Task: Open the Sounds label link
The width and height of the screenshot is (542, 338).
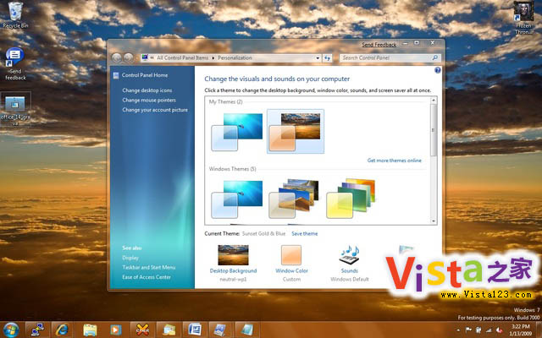Action: coord(349,270)
